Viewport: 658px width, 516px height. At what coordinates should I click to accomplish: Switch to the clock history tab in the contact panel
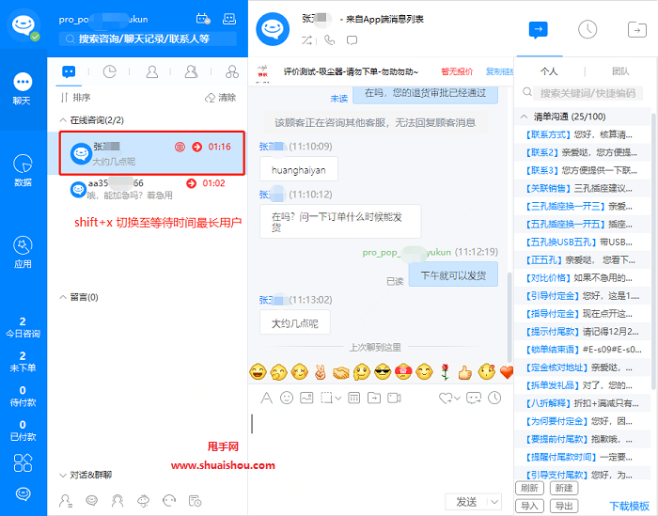tap(110, 71)
